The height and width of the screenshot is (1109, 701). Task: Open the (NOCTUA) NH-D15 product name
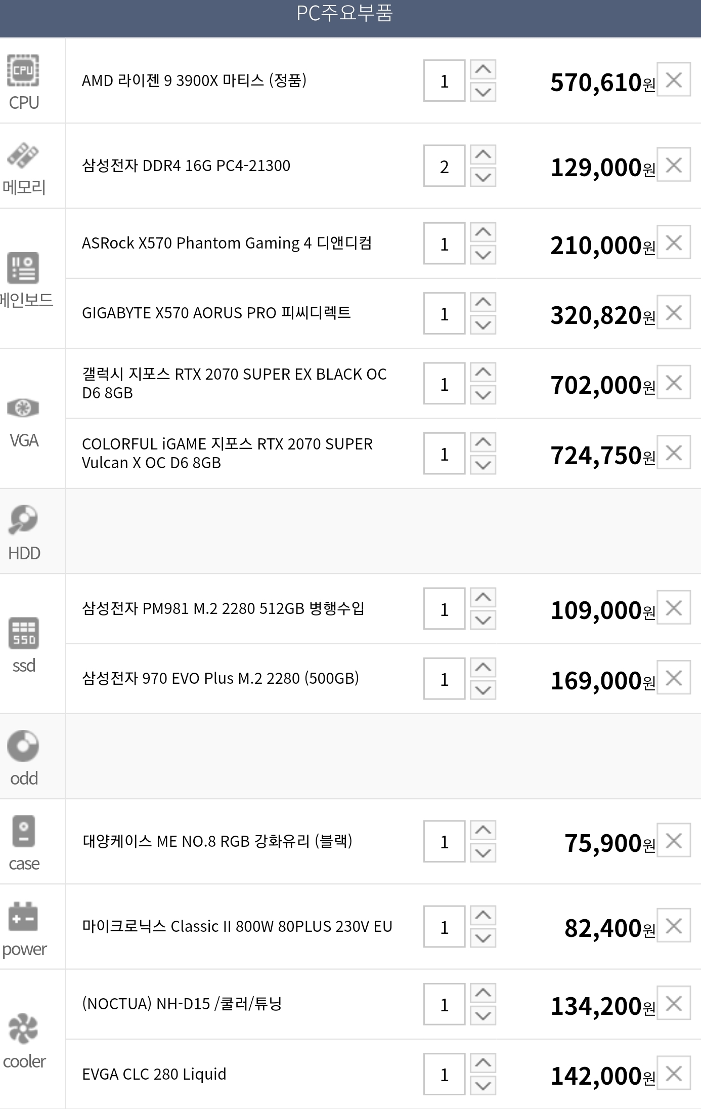tap(182, 1004)
